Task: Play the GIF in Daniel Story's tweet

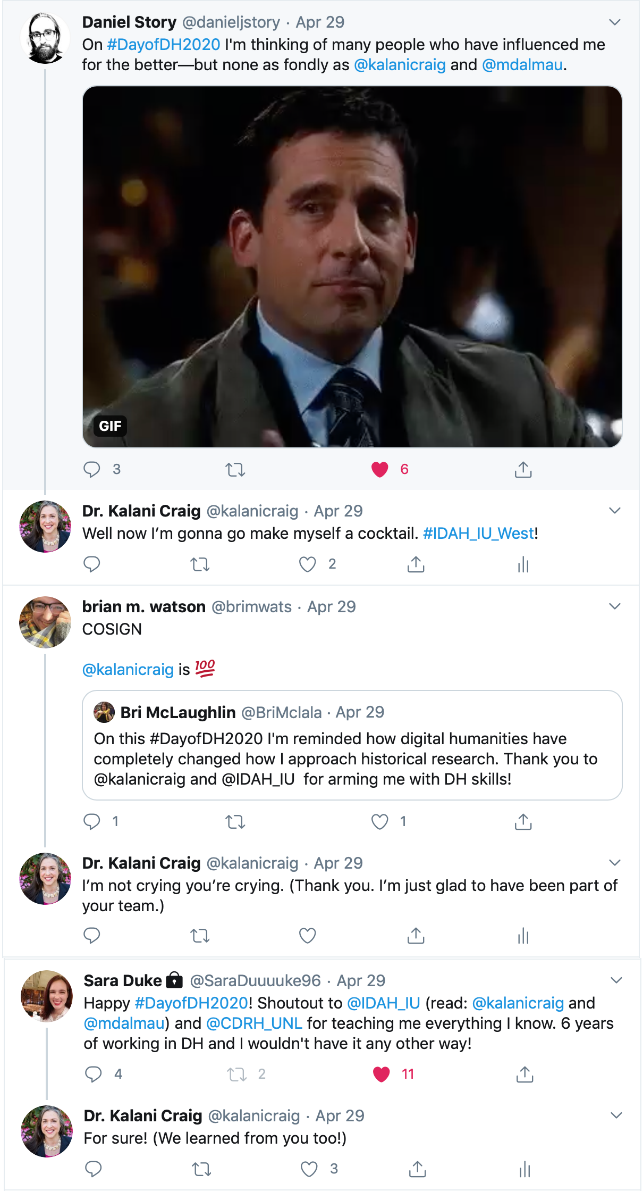Action: 352,266
